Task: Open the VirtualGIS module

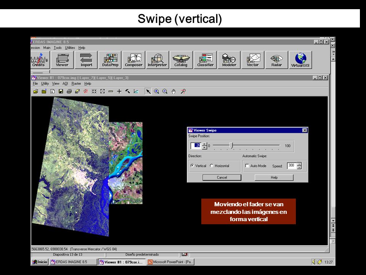Action: coord(300,60)
